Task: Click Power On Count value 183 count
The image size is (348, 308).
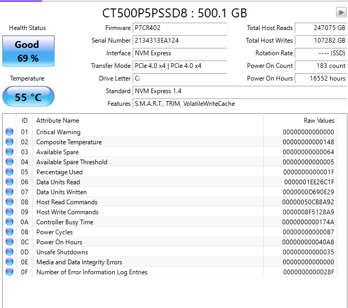Action: 321,66
